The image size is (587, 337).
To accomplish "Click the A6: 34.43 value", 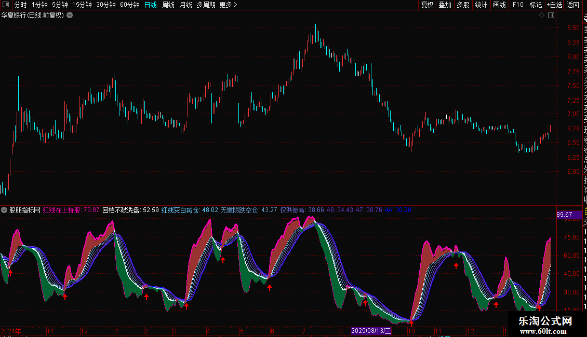I will click(340, 210).
